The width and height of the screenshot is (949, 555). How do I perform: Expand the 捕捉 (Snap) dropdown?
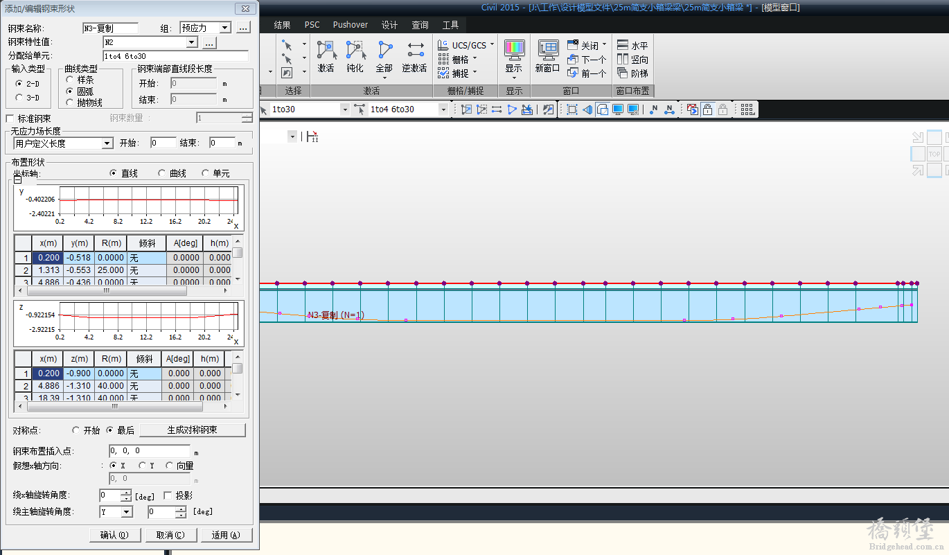(x=475, y=72)
